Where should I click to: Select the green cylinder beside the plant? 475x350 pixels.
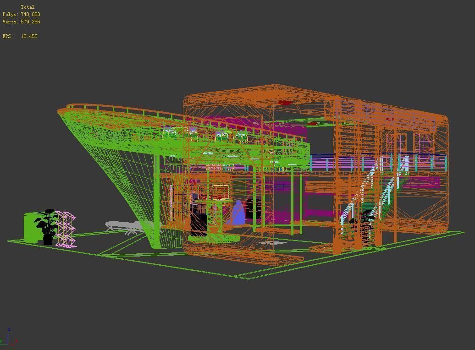click(32, 227)
